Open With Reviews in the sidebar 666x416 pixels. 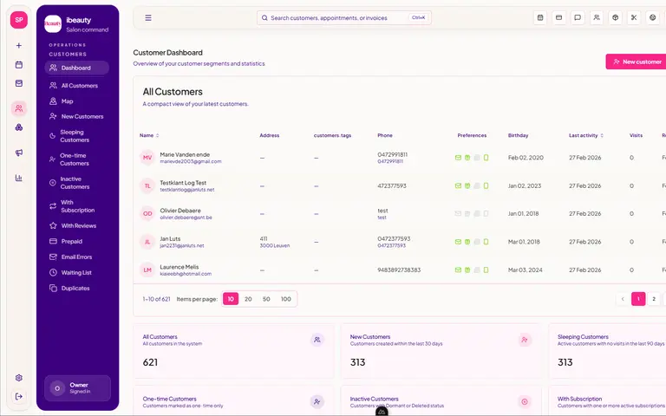(76, 226)
